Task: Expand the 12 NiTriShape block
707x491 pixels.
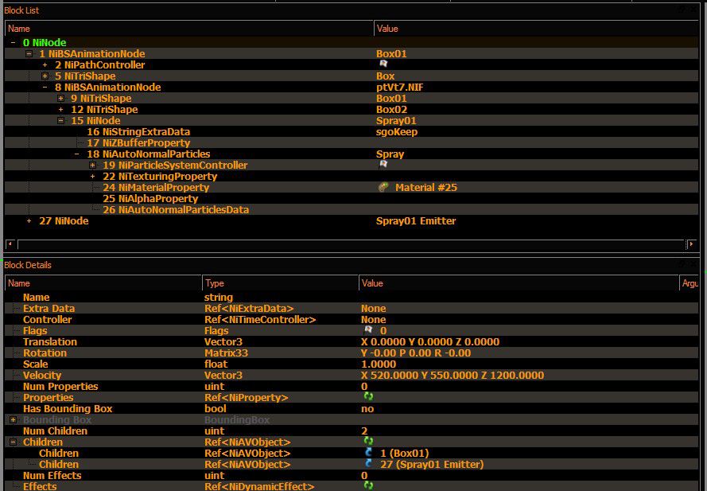Action: pos(61,109)
